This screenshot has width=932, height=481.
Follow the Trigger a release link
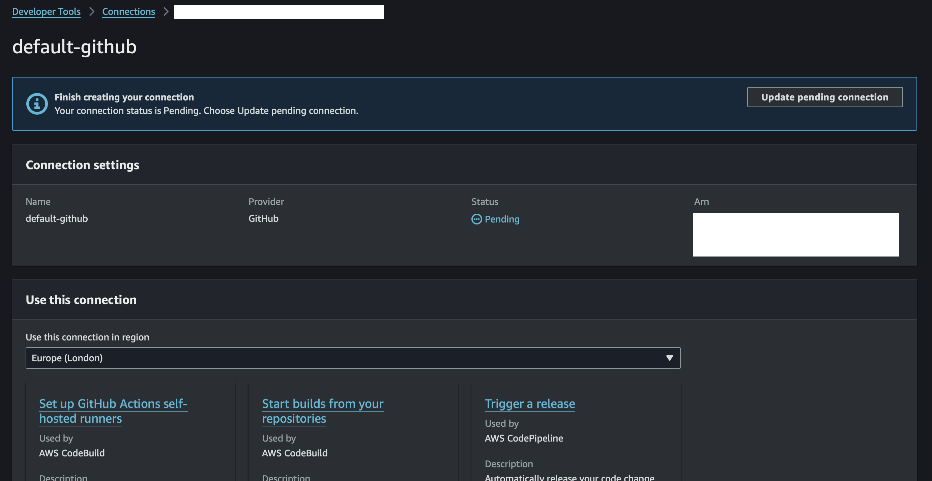(x=530, y=403)
